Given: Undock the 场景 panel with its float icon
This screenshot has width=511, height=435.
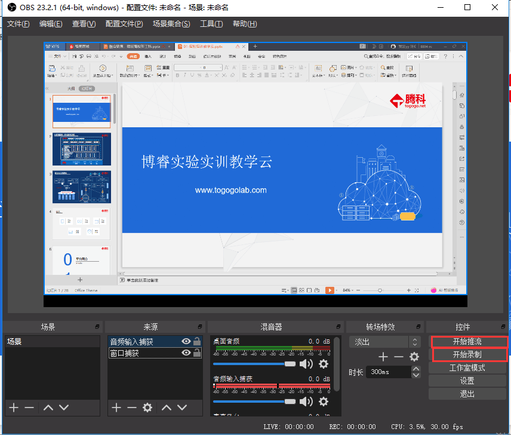Looking at the screenshot, I should pos(97,327).
